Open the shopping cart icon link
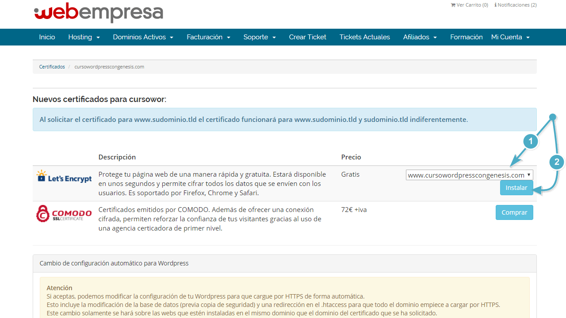The width and height of the screenshot is (566, 318). coord(469,5)
